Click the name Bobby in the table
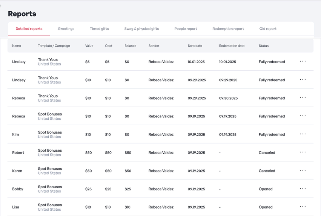The width and height of the screenshot is (321, 216). coord(18,189)
